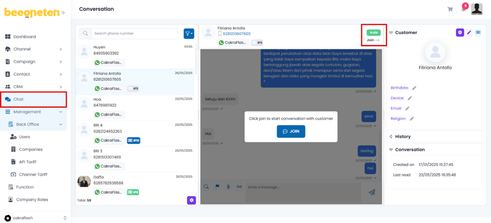Open DashBoard from the sidebar
The width and height of the screenshot is (491, 223).
click(24, 37)
